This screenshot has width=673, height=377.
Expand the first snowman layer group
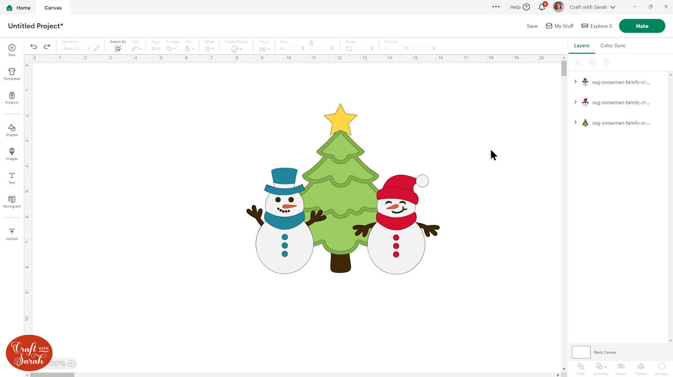[x=575, y=82]
